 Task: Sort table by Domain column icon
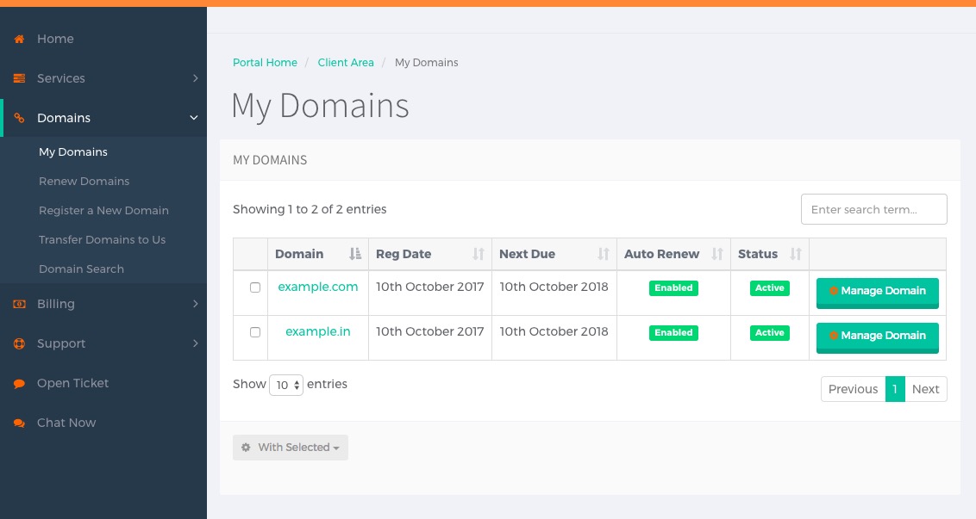[355, 254]
